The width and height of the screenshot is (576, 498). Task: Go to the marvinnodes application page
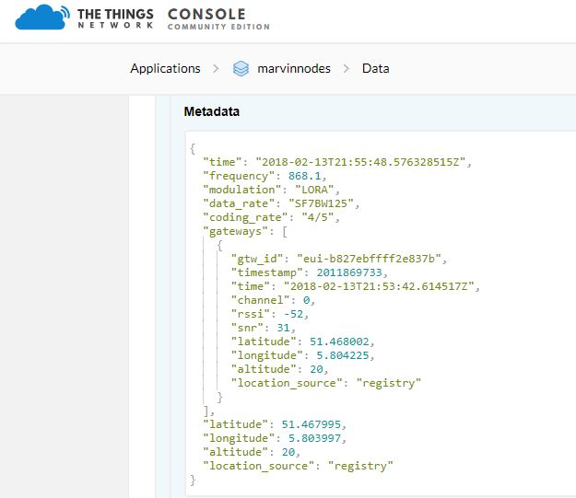[293, 68]
